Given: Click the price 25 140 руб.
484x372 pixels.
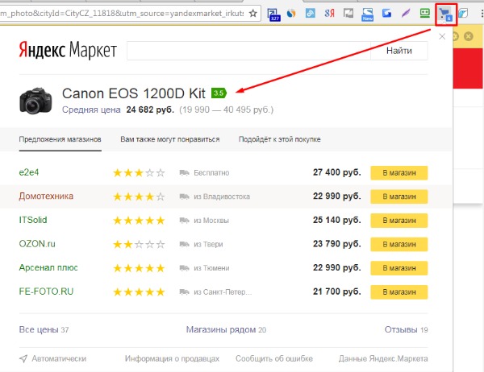Looking at the screenshot, I should coord(336,220).
